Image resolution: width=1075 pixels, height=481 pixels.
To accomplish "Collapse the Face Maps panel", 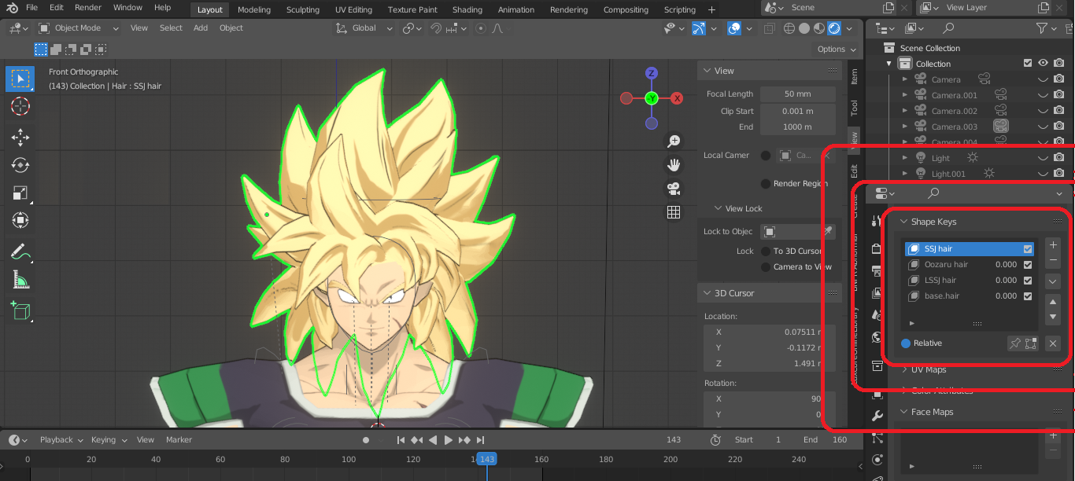I will 905,412.
